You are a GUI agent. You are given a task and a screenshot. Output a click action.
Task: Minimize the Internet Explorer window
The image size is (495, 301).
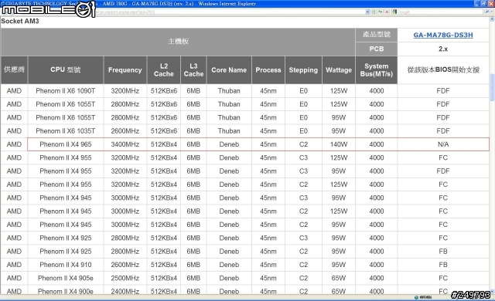477,4
